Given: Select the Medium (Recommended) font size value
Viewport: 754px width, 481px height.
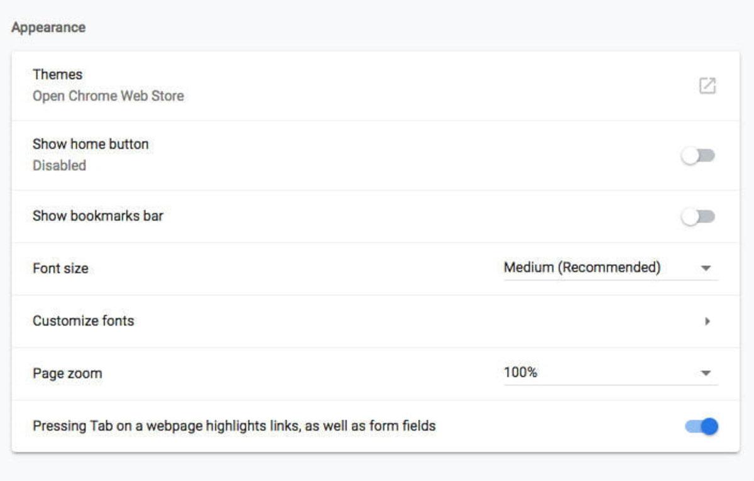Looking at the screenshot, I should [582, 267].
